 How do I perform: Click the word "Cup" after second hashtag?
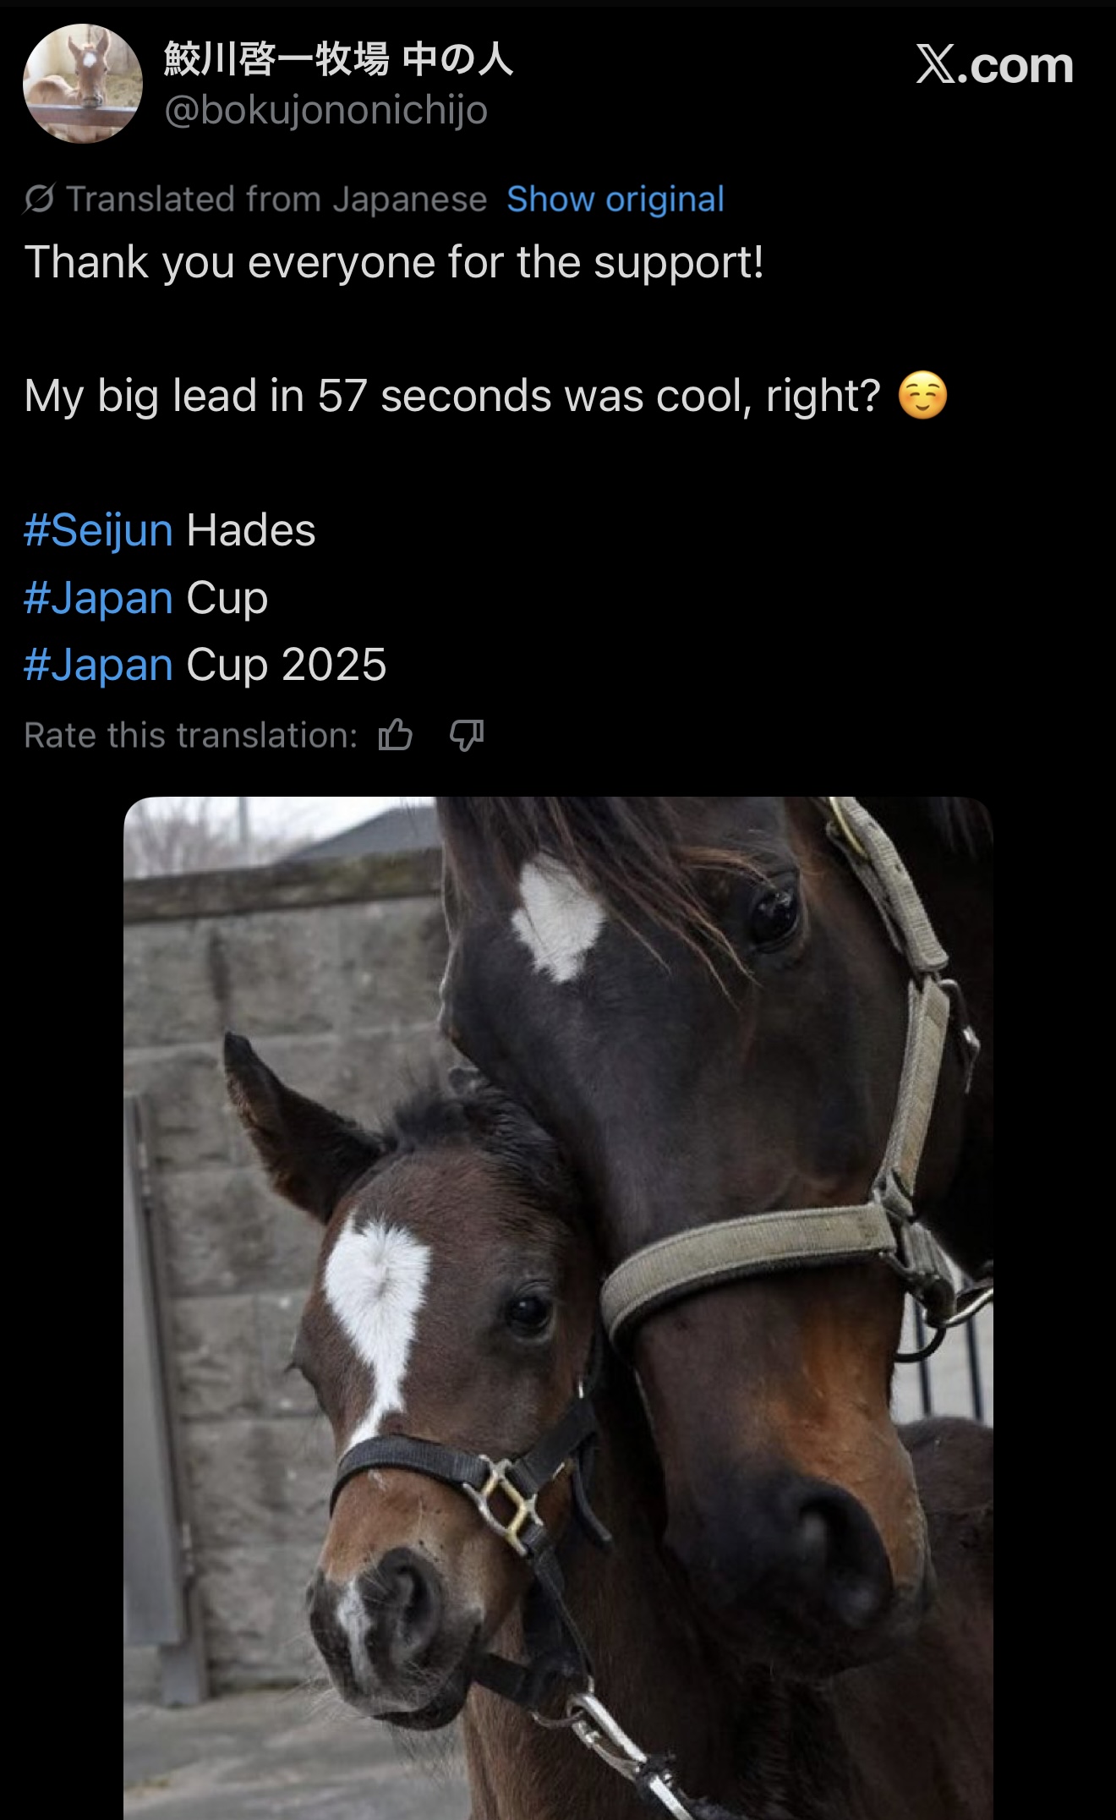pyautogui.click(x=227, y=598)
